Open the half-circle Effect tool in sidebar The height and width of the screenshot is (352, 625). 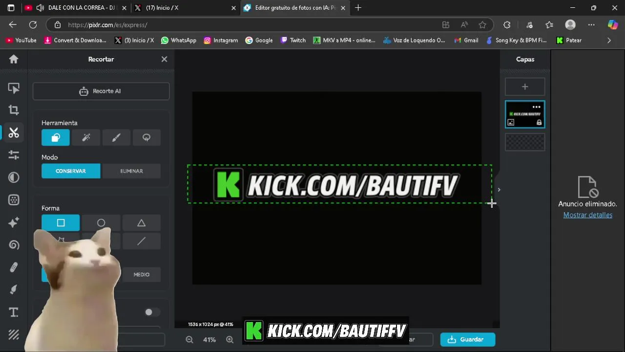[14, 177]
